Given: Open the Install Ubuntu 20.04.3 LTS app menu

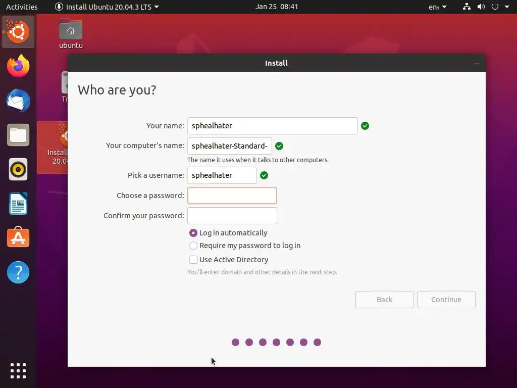Looking at the screenshot, I should click(107, 7).
